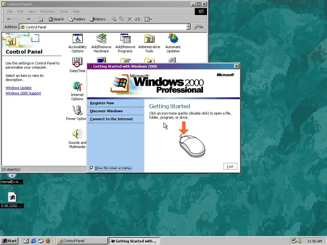Open the Date/Time applet

click(77, 65)
